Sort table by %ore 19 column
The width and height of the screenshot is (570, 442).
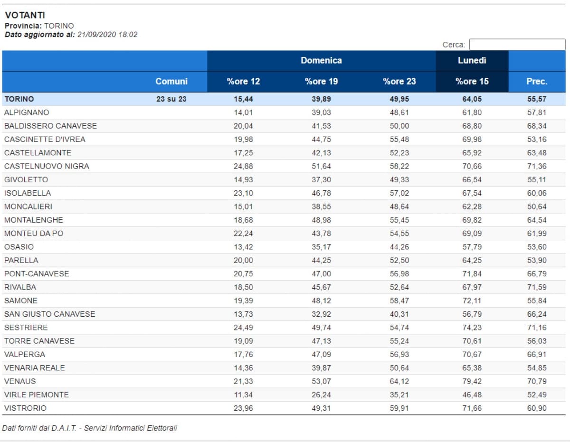[321, 81]
